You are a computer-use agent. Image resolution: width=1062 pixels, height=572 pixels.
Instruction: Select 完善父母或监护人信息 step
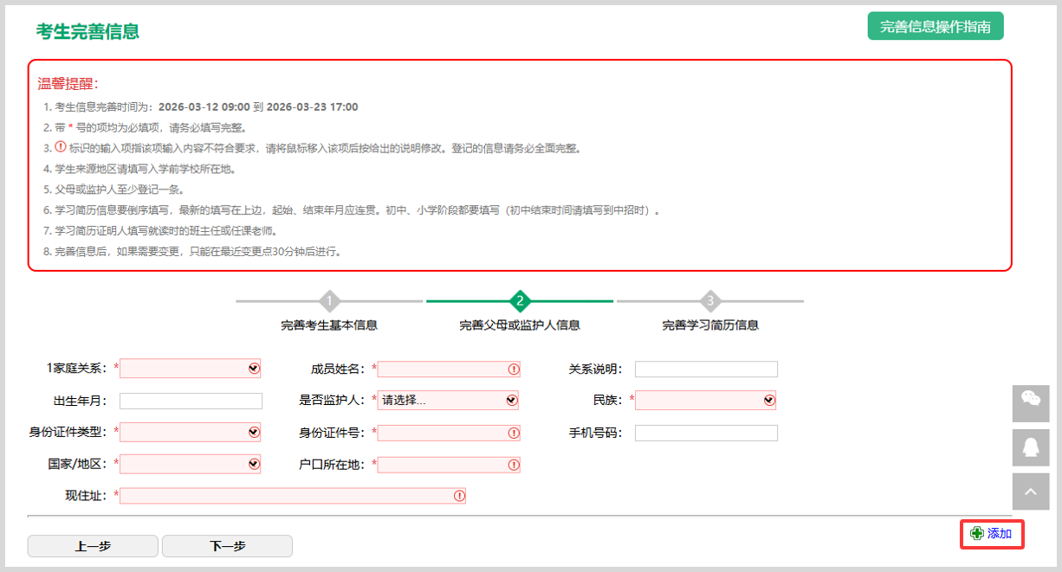pos(520,325)
